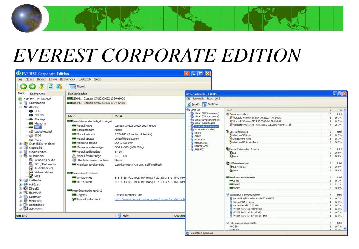
Task: Select DIMM3: Corsair XMS2 device row
Action: 96,103
